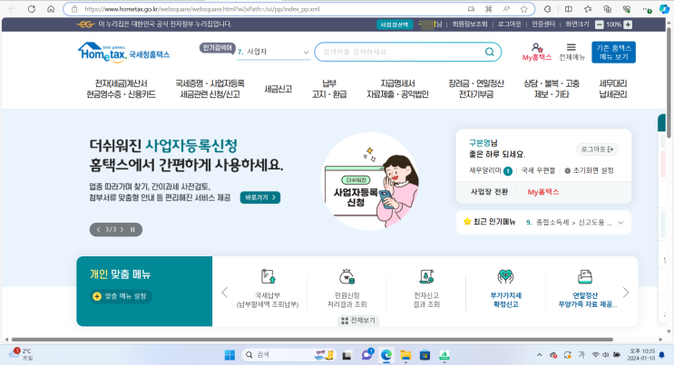
Task: Click 바로가기 button on banner
Action: pos(260,197)
